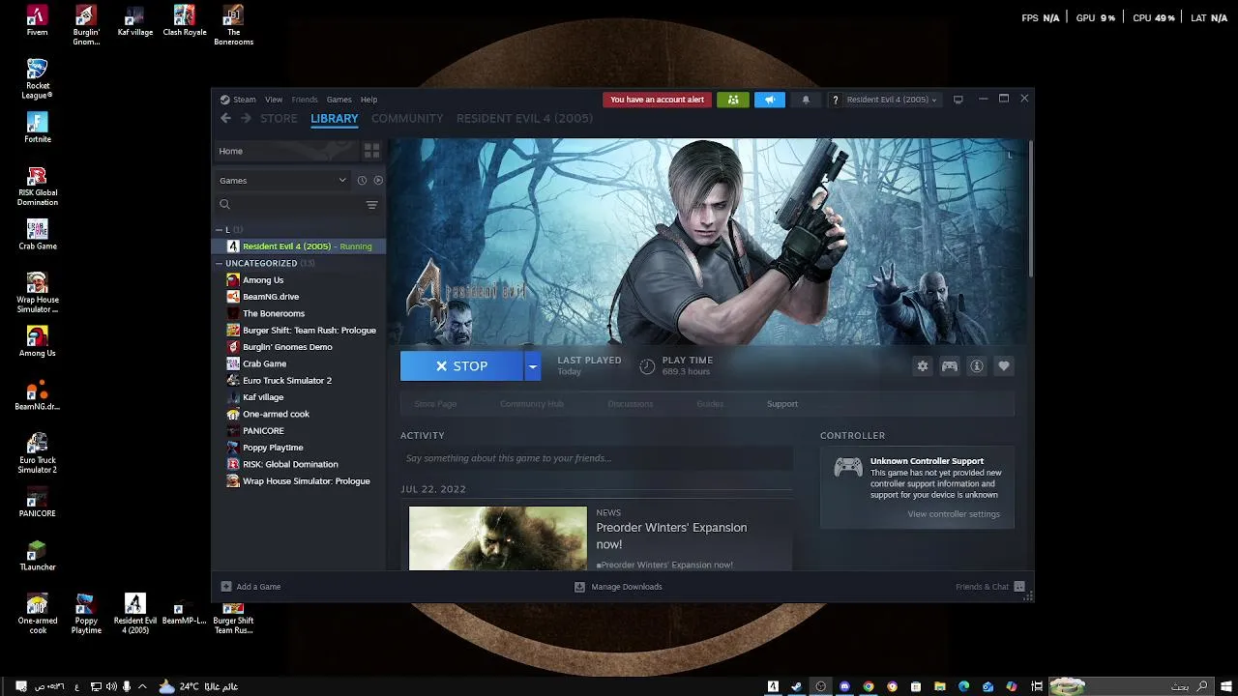Screen dimensions: 1238x696
Task: Open Microsoft Edge from the taskbar
Action: (x=963, y=686)
